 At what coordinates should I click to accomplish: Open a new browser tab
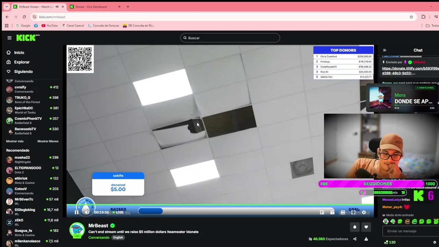128,7
